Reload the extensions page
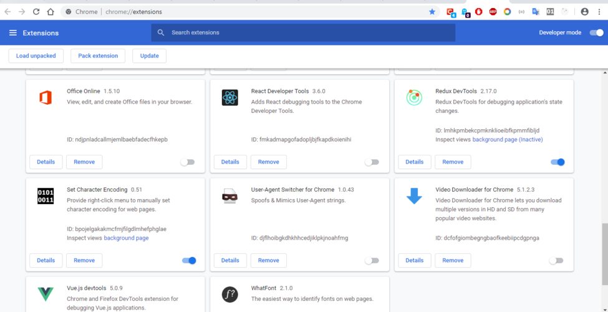The width and height of the screenshot is (608, 312). pyautogui.click(x=36, y=12)
